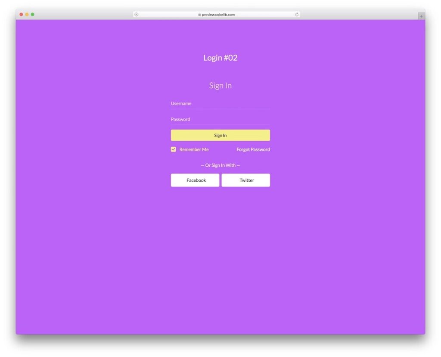Uncheck the Remember Me checkbox
The height and width of the screenshot is (357, 441).
coord(174,149)
